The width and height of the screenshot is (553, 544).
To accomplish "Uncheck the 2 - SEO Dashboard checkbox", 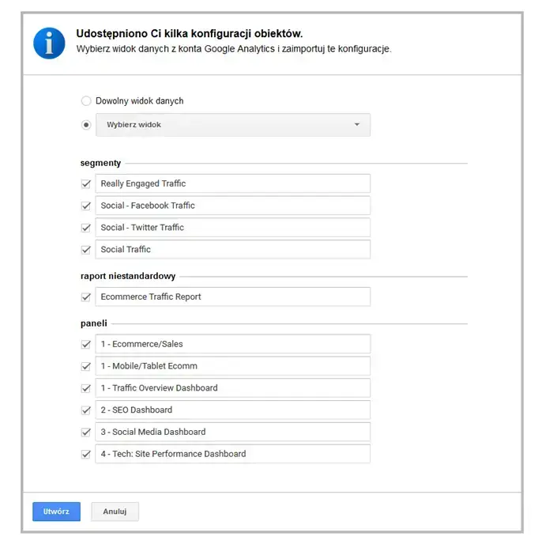I will click(86, 410).
